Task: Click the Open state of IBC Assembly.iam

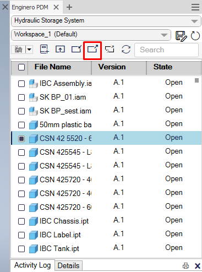Action: 174,83
